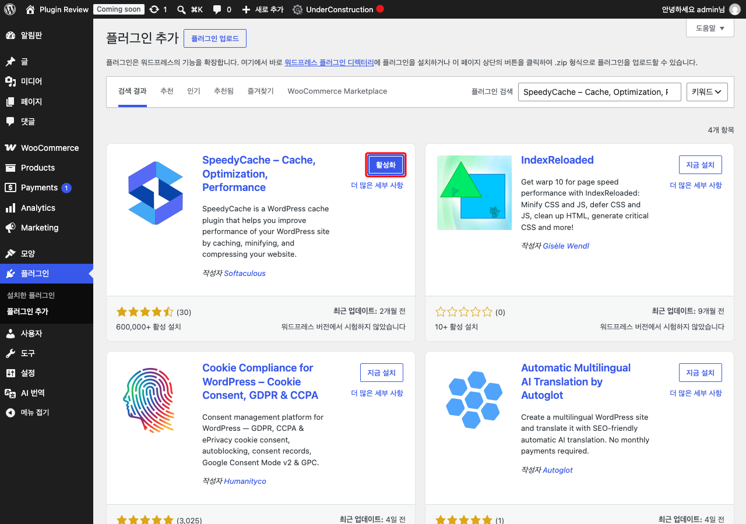This screenshot has height=524, width=746.
Task: Open the 모양 appearance brush icon
Action: (x=10, y=254)
